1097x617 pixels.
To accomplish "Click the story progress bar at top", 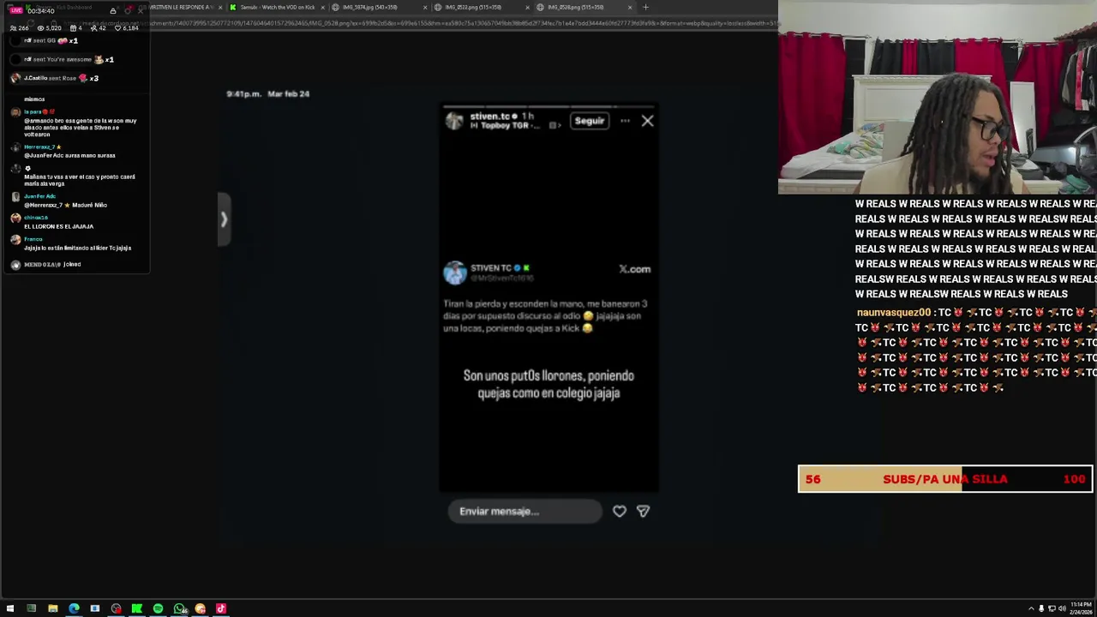I will pos(549,107).
